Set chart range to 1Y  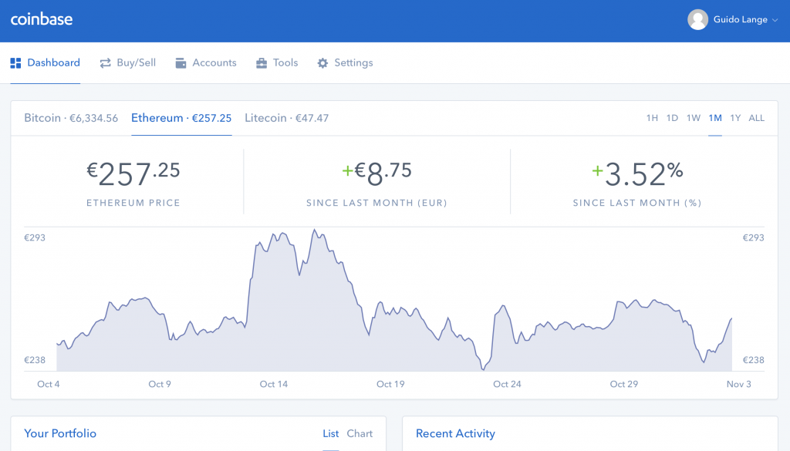[x=735, y=118]
